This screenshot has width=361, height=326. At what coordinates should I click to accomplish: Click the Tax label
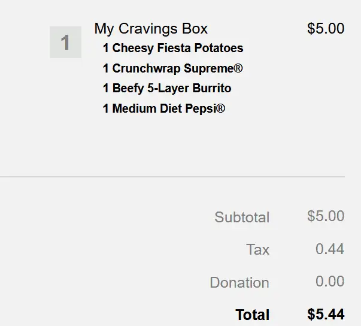coord(257,249)
